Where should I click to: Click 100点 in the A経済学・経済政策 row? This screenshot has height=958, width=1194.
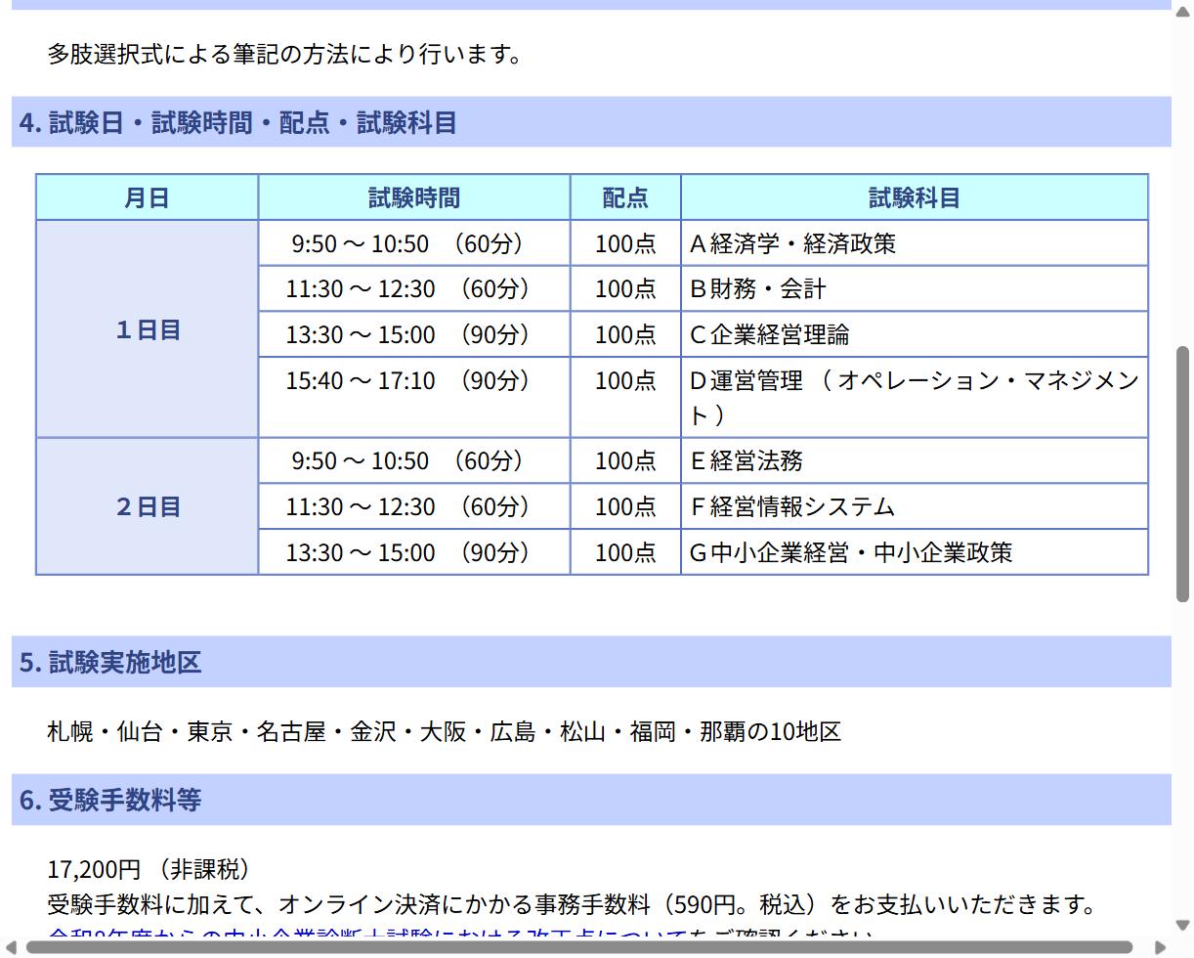(625, 243)
